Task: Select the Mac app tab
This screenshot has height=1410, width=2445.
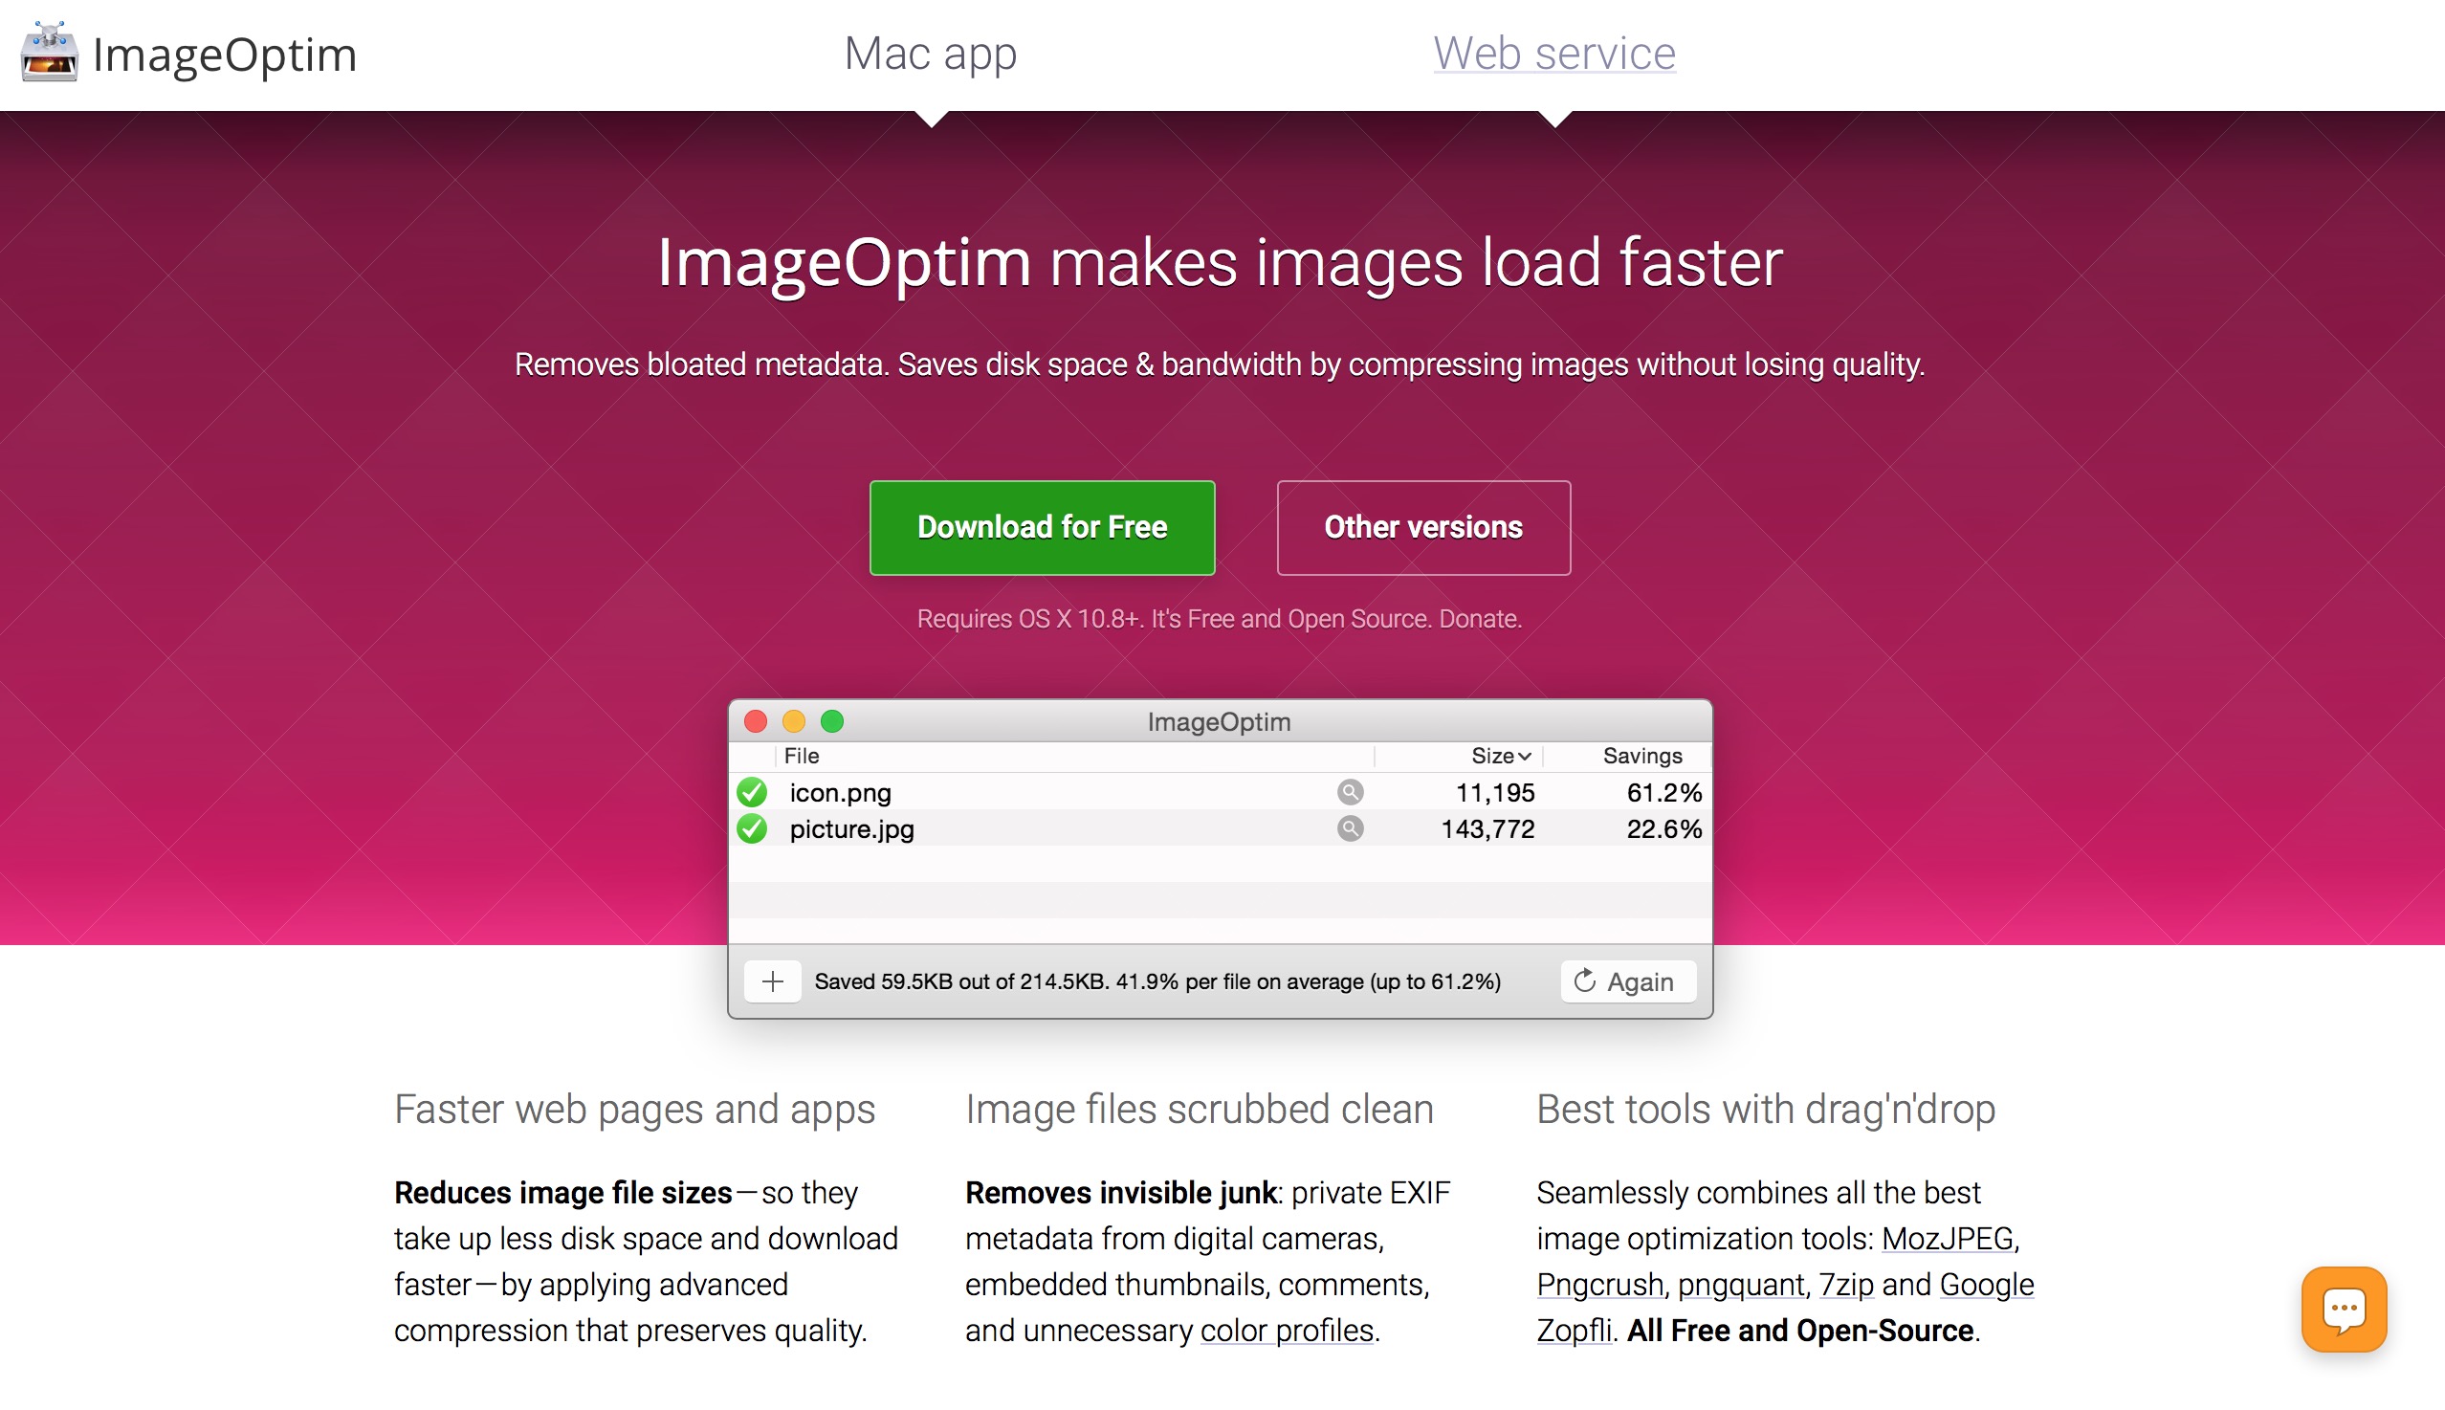Action: [x=931, y=54]
